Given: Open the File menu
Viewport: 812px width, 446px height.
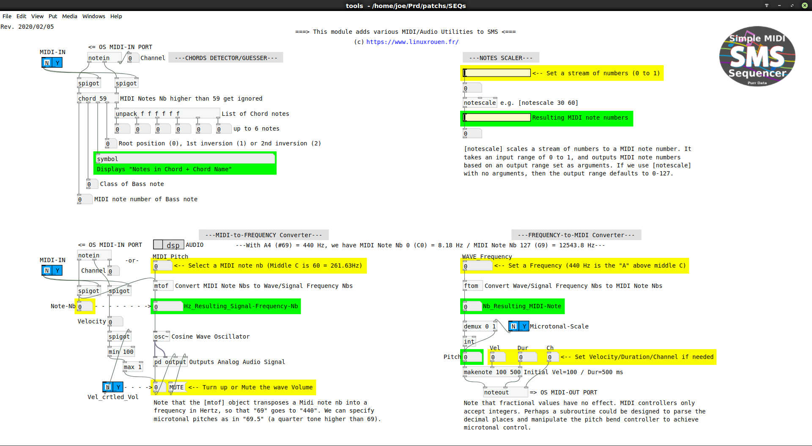Looking at the screenshot, I should 7,16.
